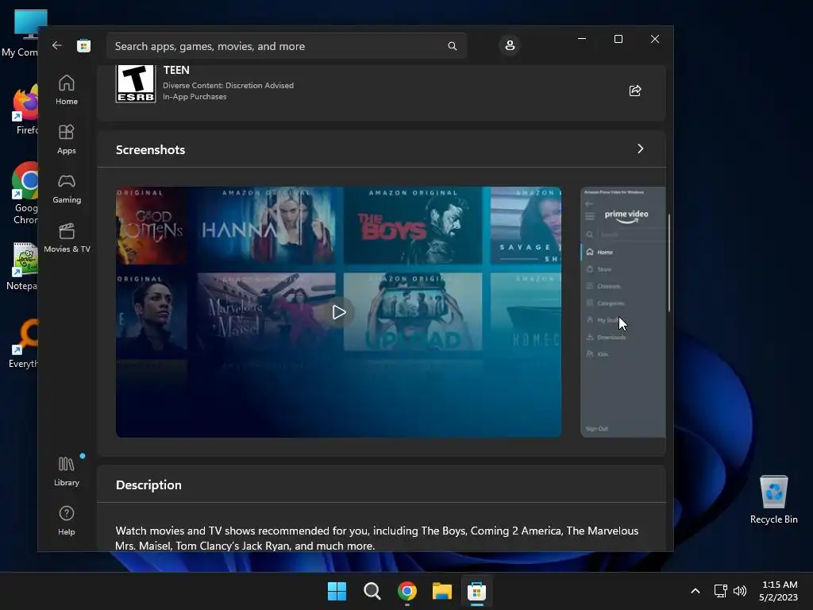Click the TEEN rating label
Image resolution: width=813 pixels, height=610 pixels.
point(176,70)
